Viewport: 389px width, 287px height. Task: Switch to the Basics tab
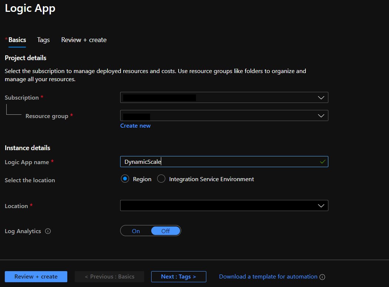17,40
